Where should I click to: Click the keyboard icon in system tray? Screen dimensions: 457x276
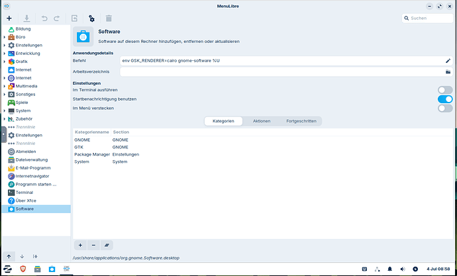[364, 269]
